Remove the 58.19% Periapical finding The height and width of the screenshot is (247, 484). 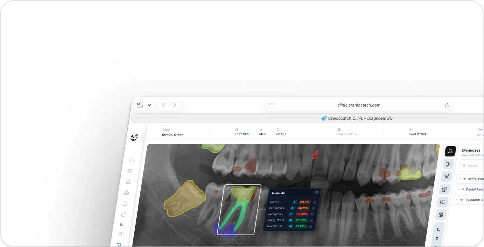click(313, 208)
